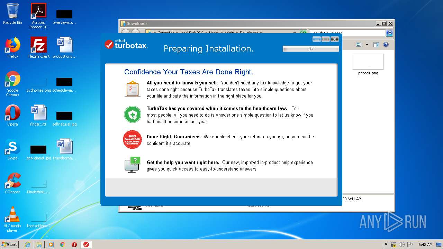443x249 pixels.
Task: Select the Firefox desktop shortcut
Action: [x=12, y=48]
